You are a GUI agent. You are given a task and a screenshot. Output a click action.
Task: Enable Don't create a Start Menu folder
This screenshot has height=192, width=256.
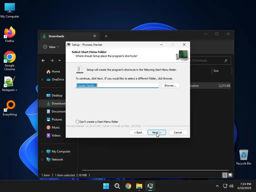coord(77,122)
